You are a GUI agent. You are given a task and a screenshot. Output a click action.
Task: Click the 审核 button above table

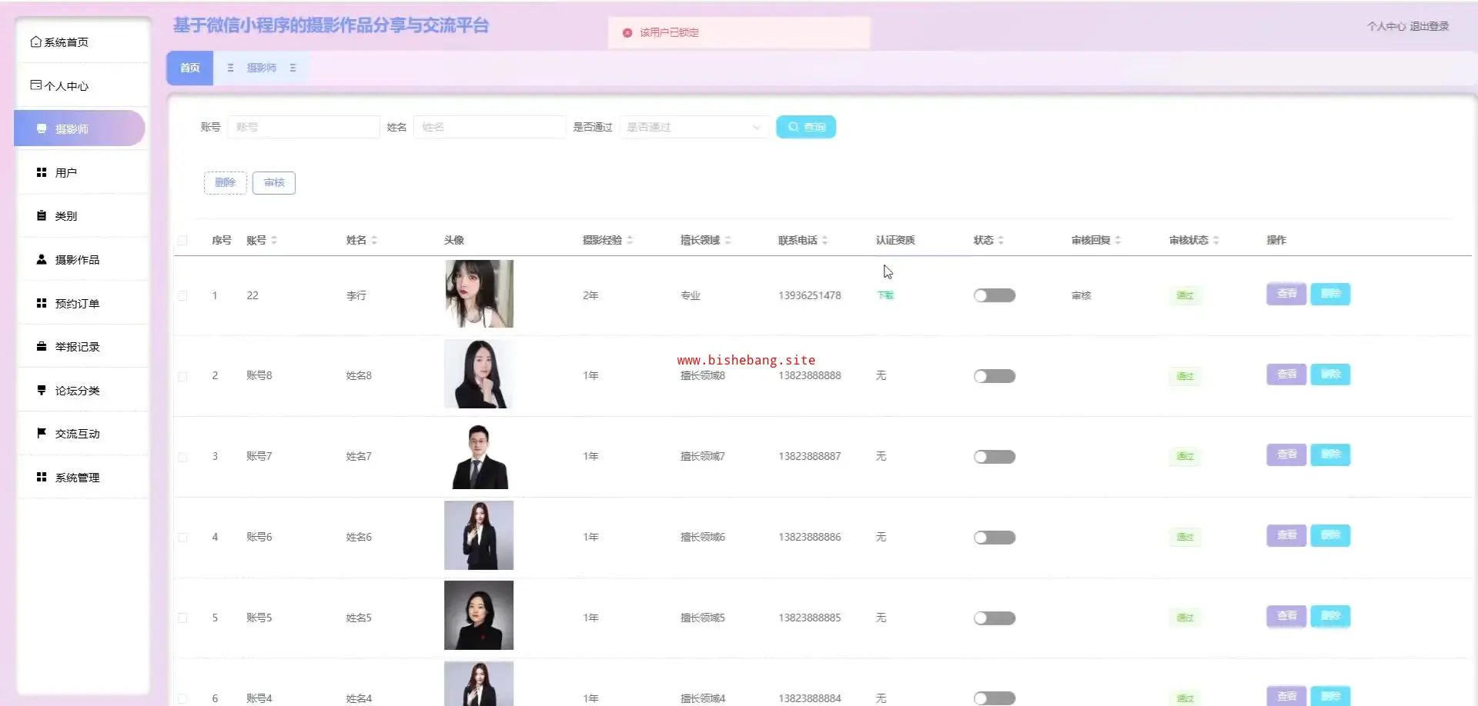pos(273,183)
